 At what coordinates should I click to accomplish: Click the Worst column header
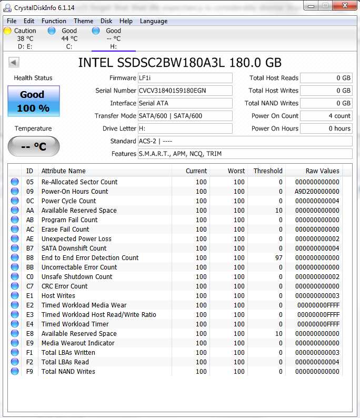point(228,171)
